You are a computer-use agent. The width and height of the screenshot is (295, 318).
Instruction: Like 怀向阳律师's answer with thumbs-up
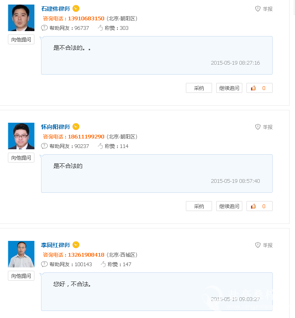[259, 206]
